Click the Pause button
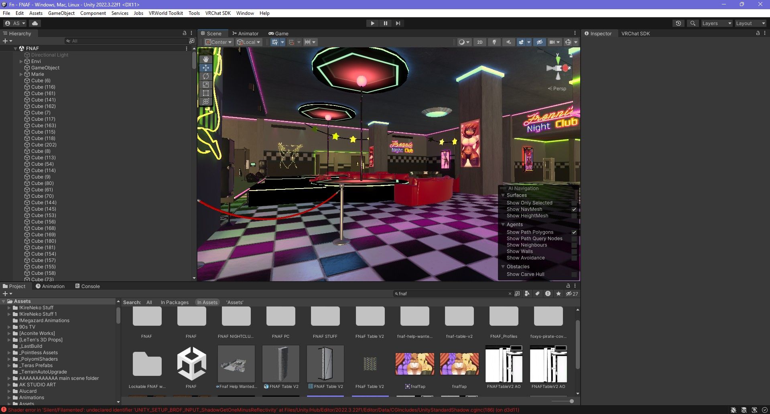Viewport: 770px width, 414px height. (385, 23)
